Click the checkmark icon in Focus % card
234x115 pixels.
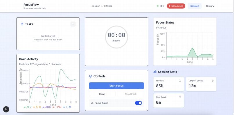(180, 81)
